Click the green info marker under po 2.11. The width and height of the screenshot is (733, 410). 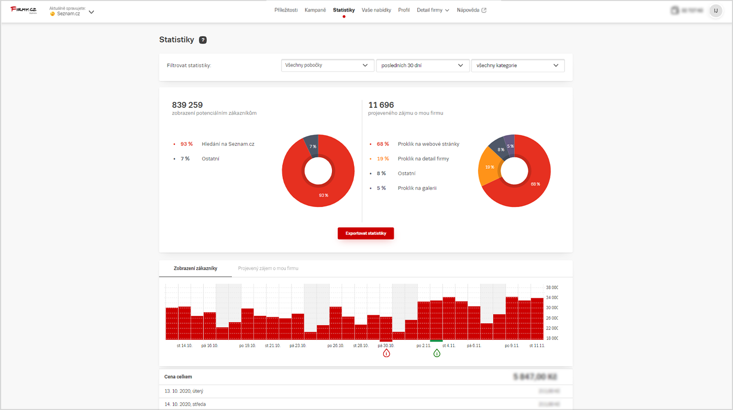[437, 354]
